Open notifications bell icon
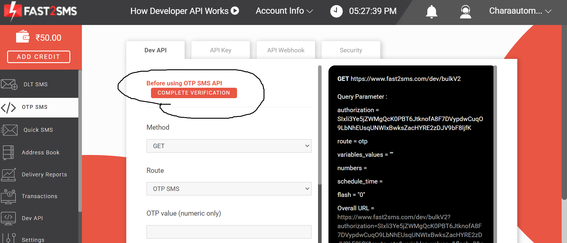This screenshot has width=567, height=243. [431, 12]
